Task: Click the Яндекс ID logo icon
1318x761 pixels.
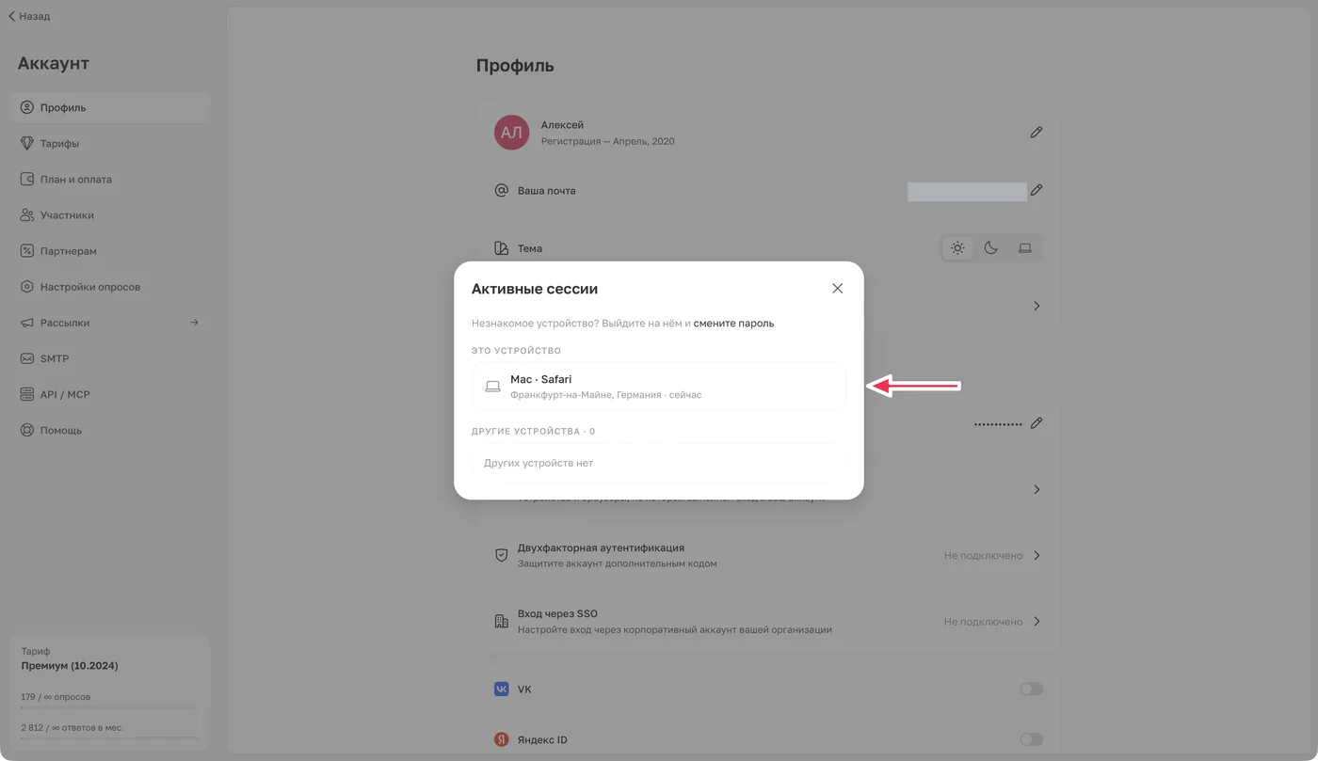Action: click(502, 740)
